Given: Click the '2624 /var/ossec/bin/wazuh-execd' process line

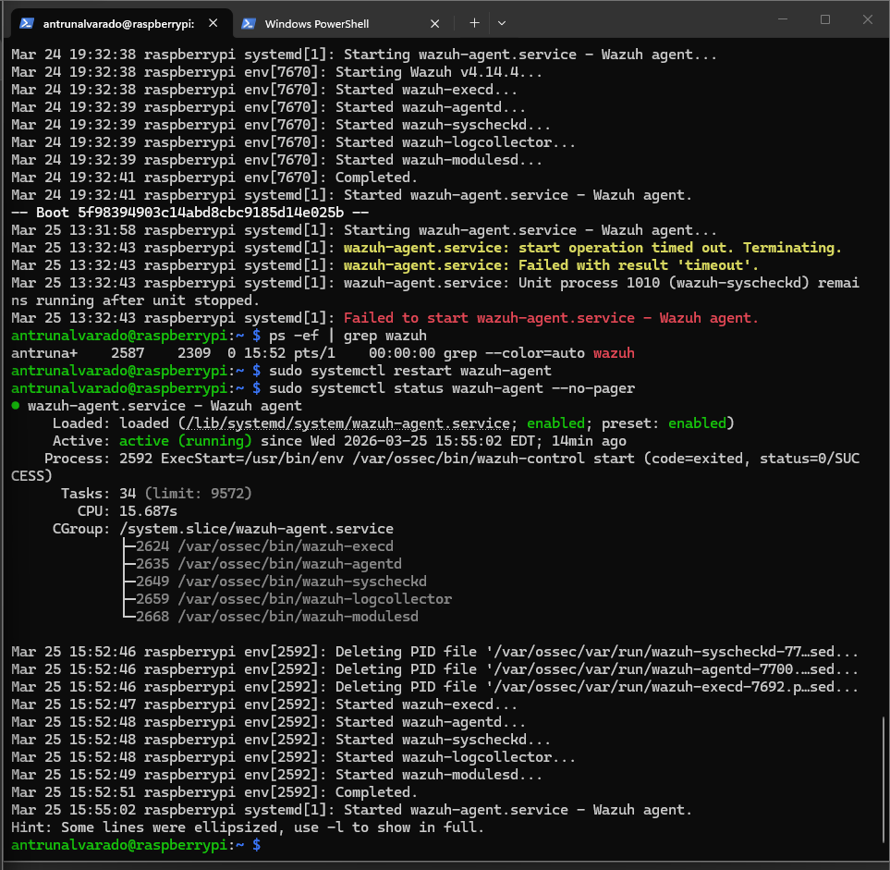Looking at the screenshot, I should point(264,546).
